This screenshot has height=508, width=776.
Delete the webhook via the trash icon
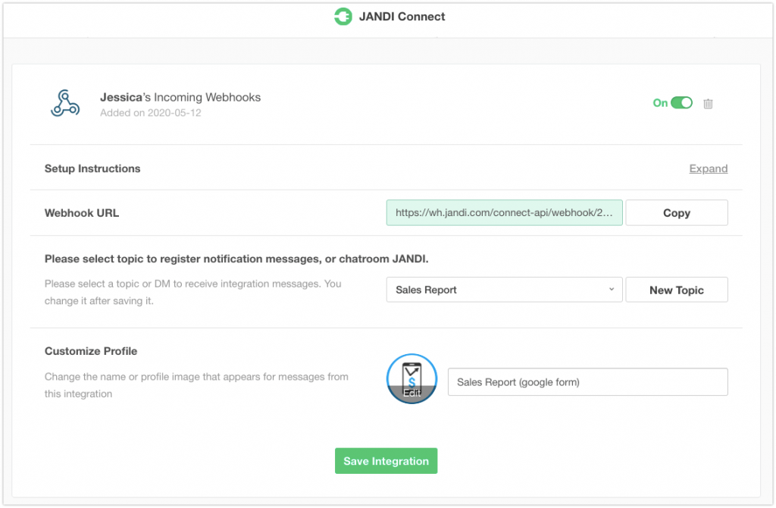[x=708, y=103]
